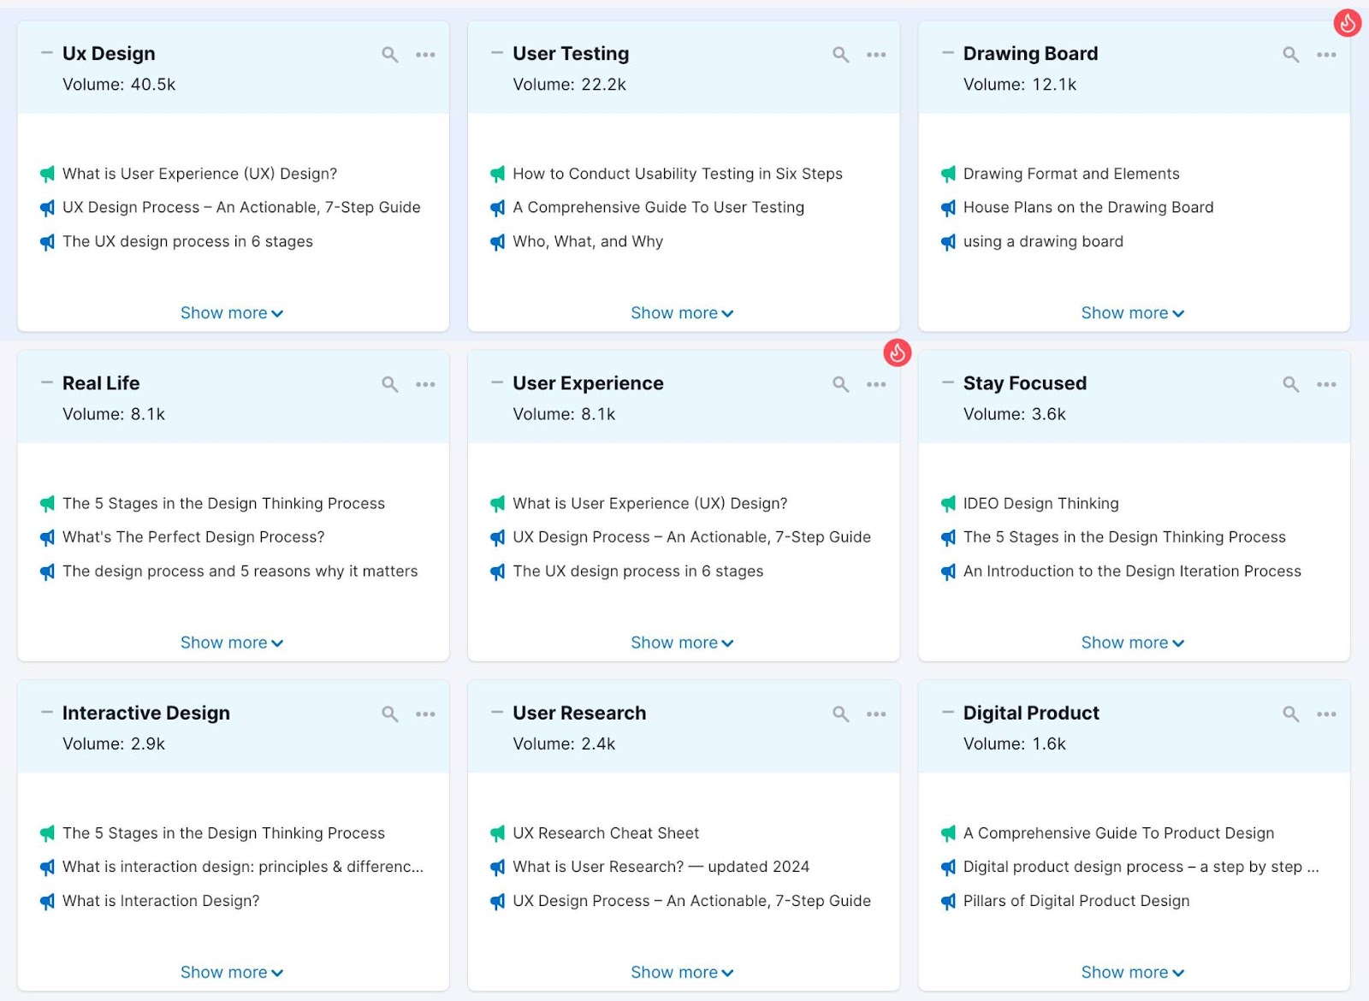
Task: Expand Show more on Stay Focused card
Action: pos(1132,643)
